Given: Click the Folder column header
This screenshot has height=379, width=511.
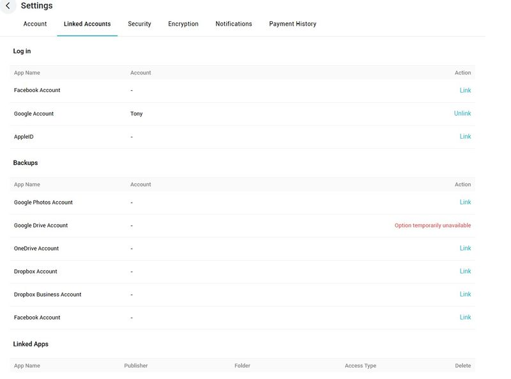Looking at the screenshot, I should 242,366.
